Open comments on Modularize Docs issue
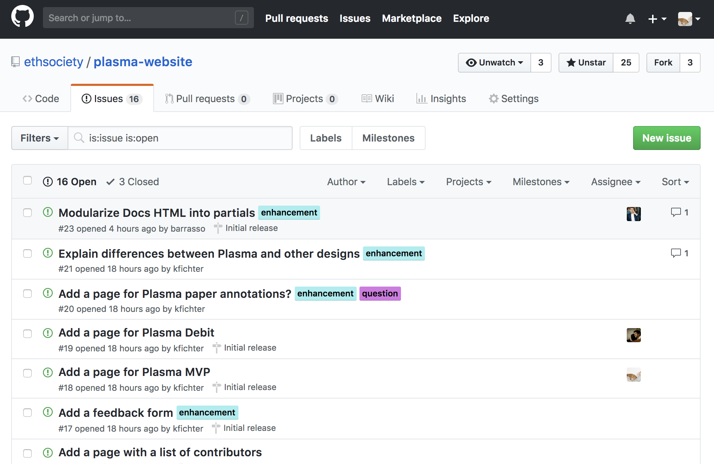This screenshot has height=464, width=714. coord(680,212)
